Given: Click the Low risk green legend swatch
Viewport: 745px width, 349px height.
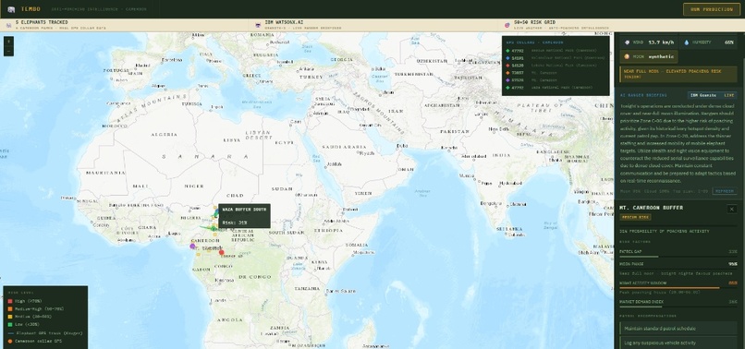Looking at the screenshot, I should click(10, 325).
